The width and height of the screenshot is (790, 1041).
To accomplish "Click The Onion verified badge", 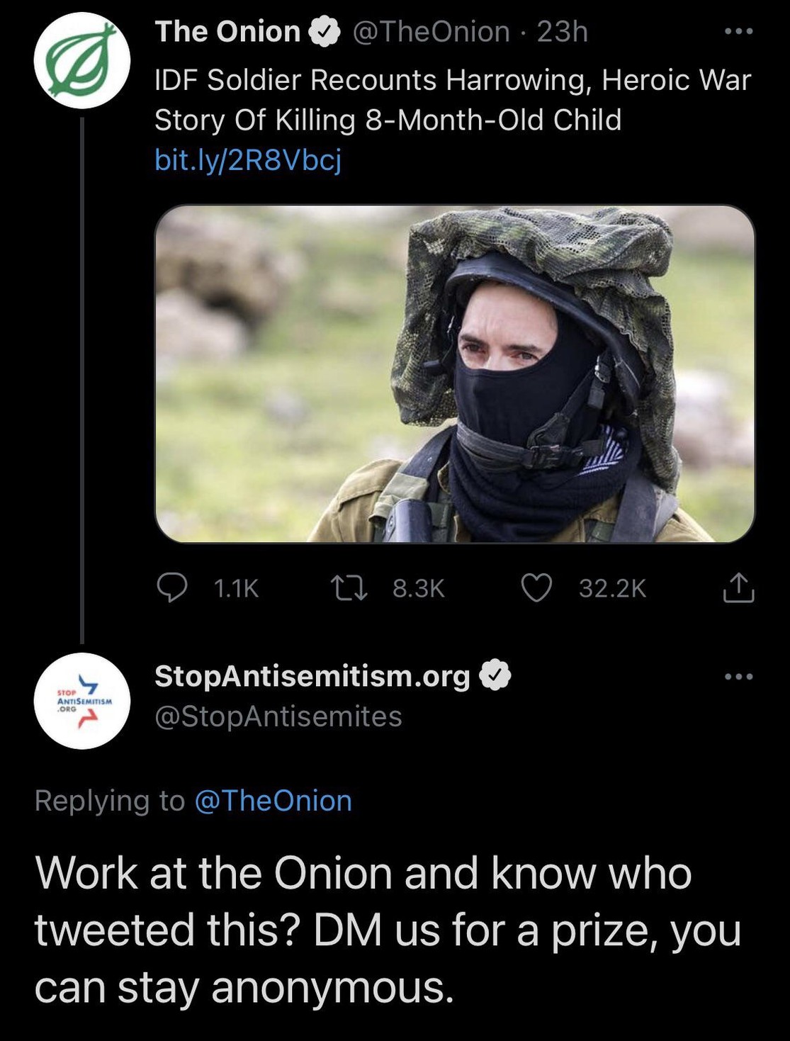I will click(x=325, y=32).
